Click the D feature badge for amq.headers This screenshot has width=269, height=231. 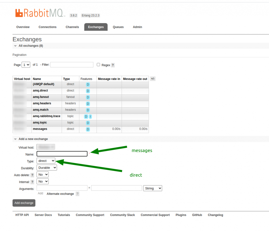click(88, 104)
